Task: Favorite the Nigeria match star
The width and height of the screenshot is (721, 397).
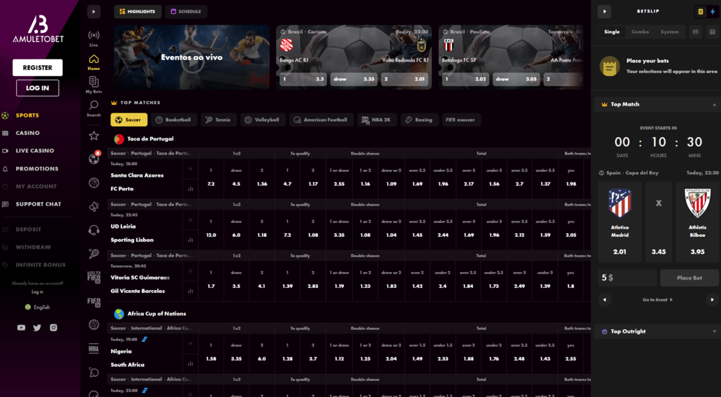Action: pyautogui.click(x=190, y=344)
